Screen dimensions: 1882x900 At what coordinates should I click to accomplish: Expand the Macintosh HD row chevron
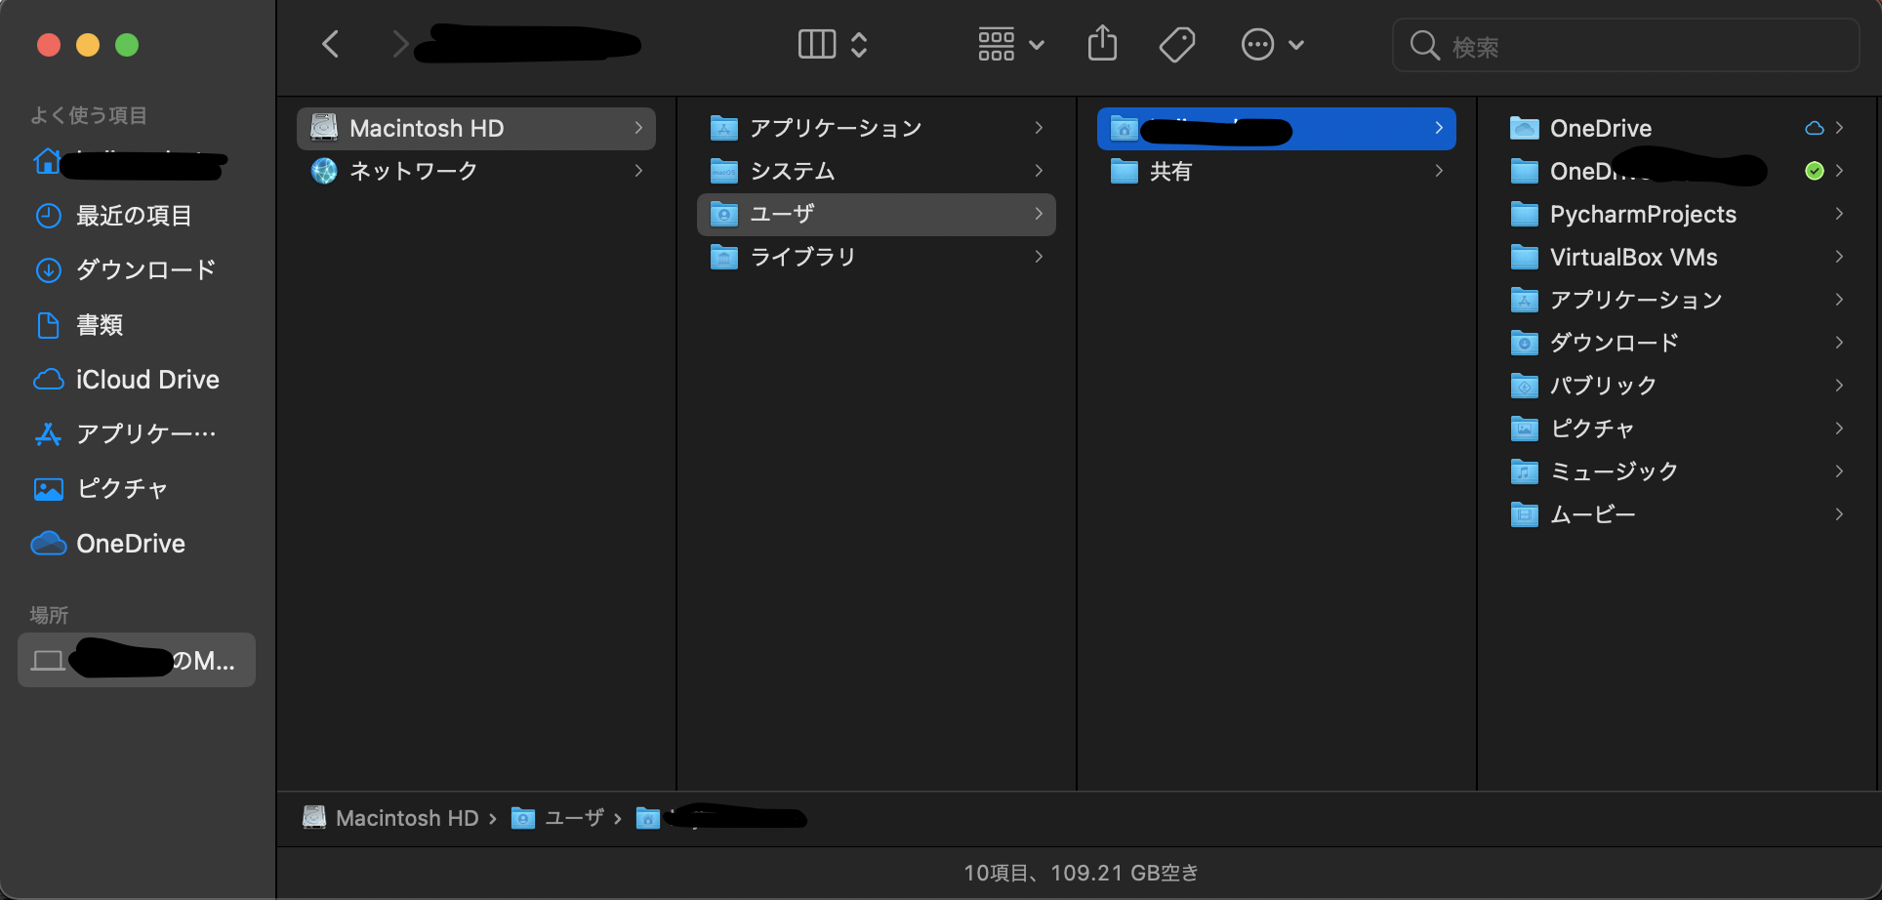pos(638,128)
